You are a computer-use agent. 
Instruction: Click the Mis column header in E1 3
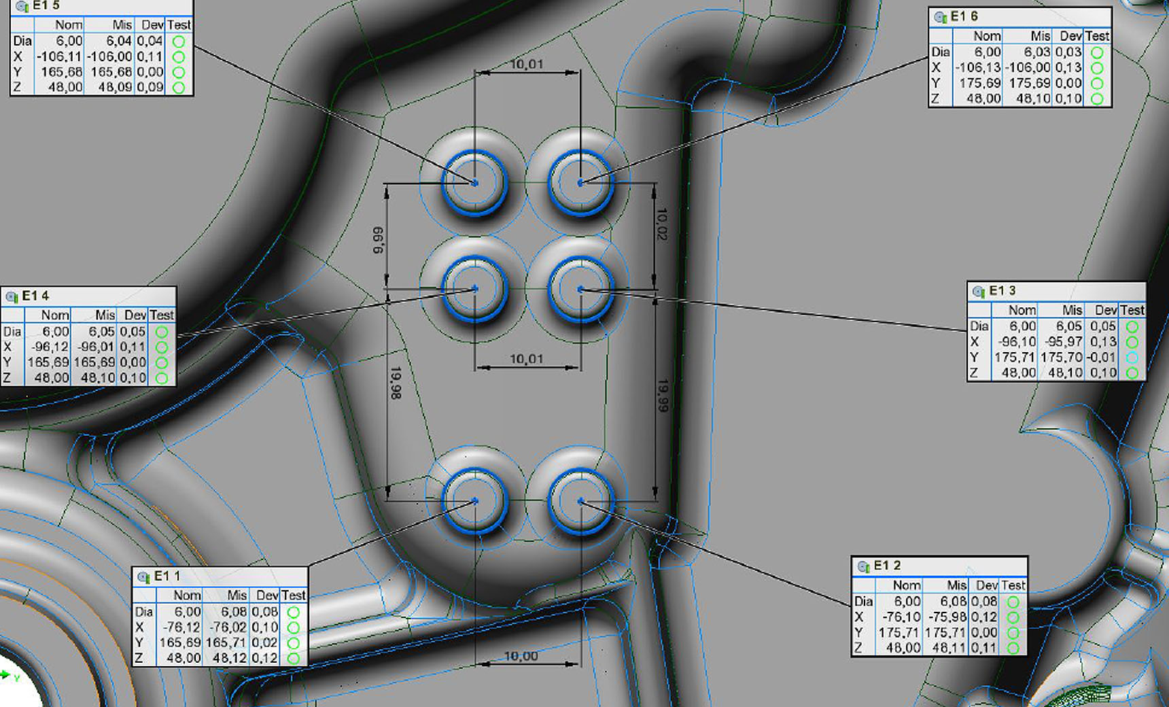(1072, 311)
